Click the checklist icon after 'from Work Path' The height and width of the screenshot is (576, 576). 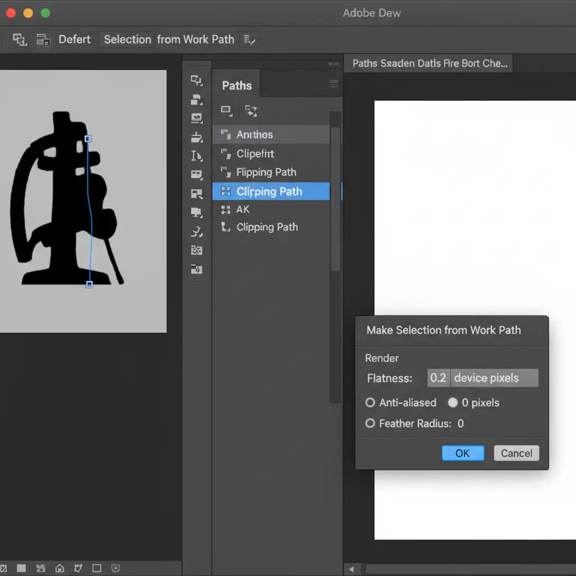[x=249, y=39]
